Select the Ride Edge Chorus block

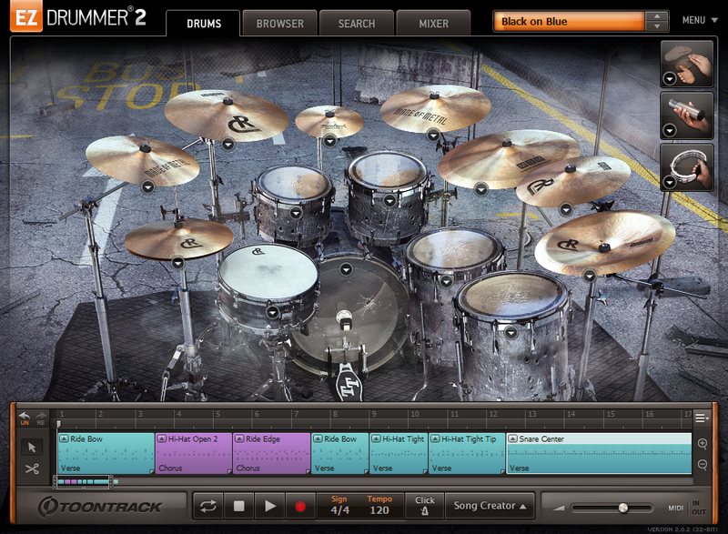coord(271,454)
